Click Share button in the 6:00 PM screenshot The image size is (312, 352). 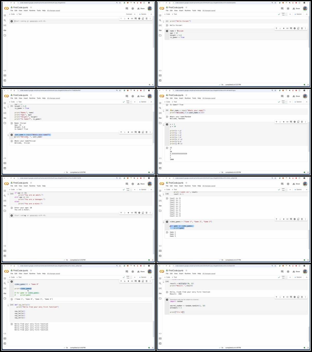click(141, 96)
